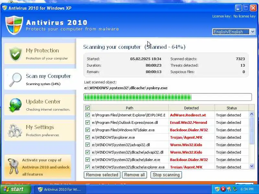
Task: Click the 6:34 PM taskbar clock
Action: (247, 189)
